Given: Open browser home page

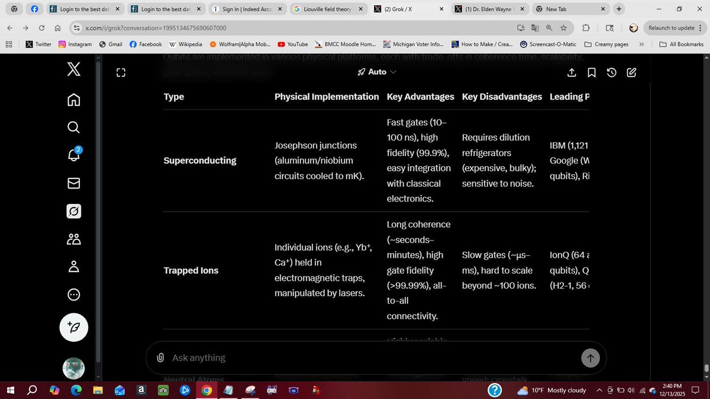Looking at the screenshot, I should pyautogui.click(x=57, y=28).
